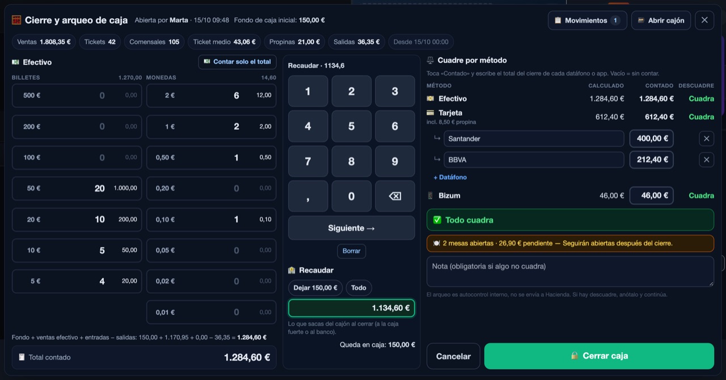This screenshot has height=380, width=726.
Task: Click keypad digit 7
Action: click(x=308, y=161)
